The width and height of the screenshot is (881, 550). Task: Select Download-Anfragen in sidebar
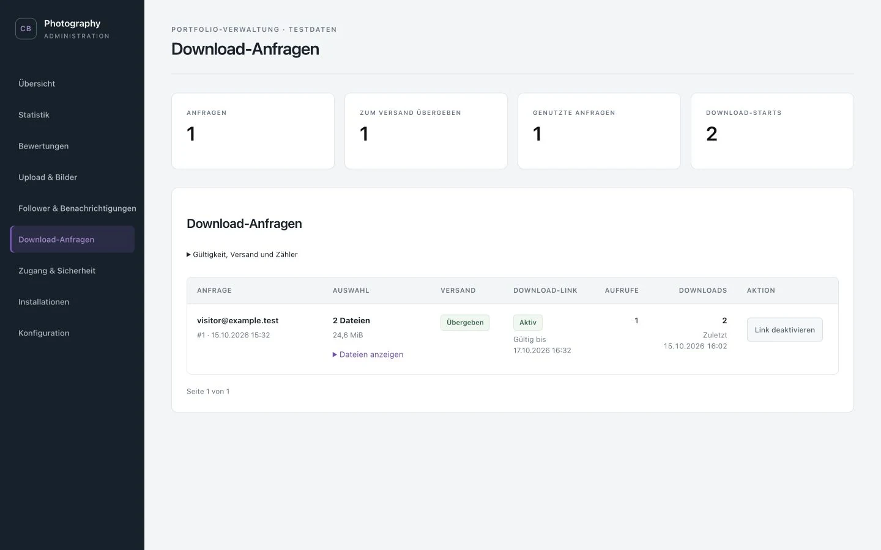click(72, 240)
